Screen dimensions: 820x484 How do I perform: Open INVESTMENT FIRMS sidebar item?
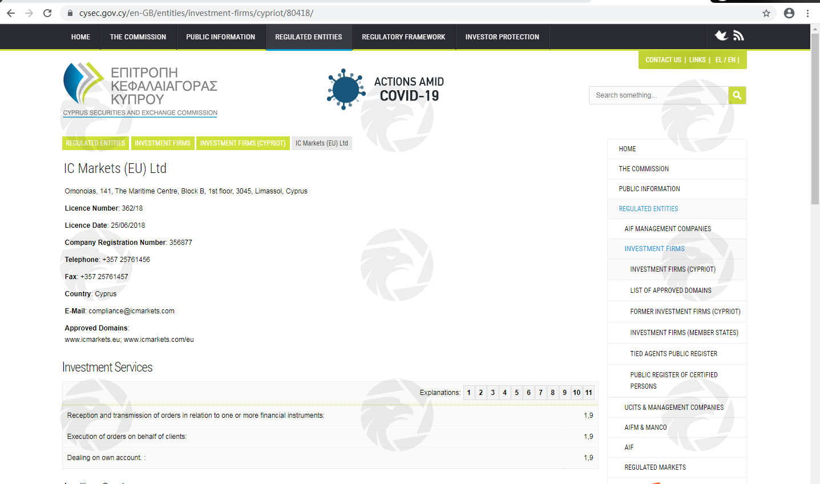(677, 249)
